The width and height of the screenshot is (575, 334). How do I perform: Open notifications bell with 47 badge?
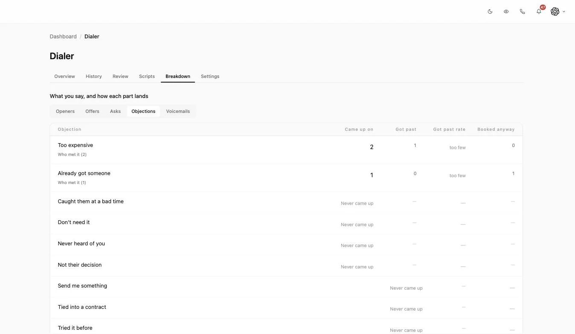(539, 11)
